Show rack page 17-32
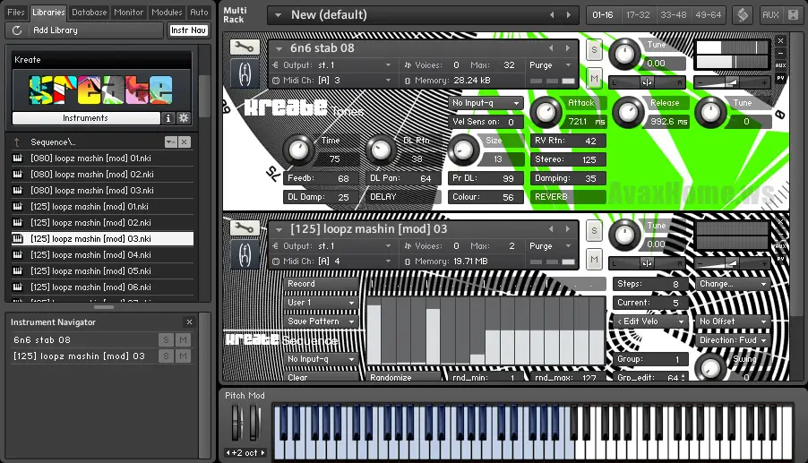808x463 pixels. [638, 15]
